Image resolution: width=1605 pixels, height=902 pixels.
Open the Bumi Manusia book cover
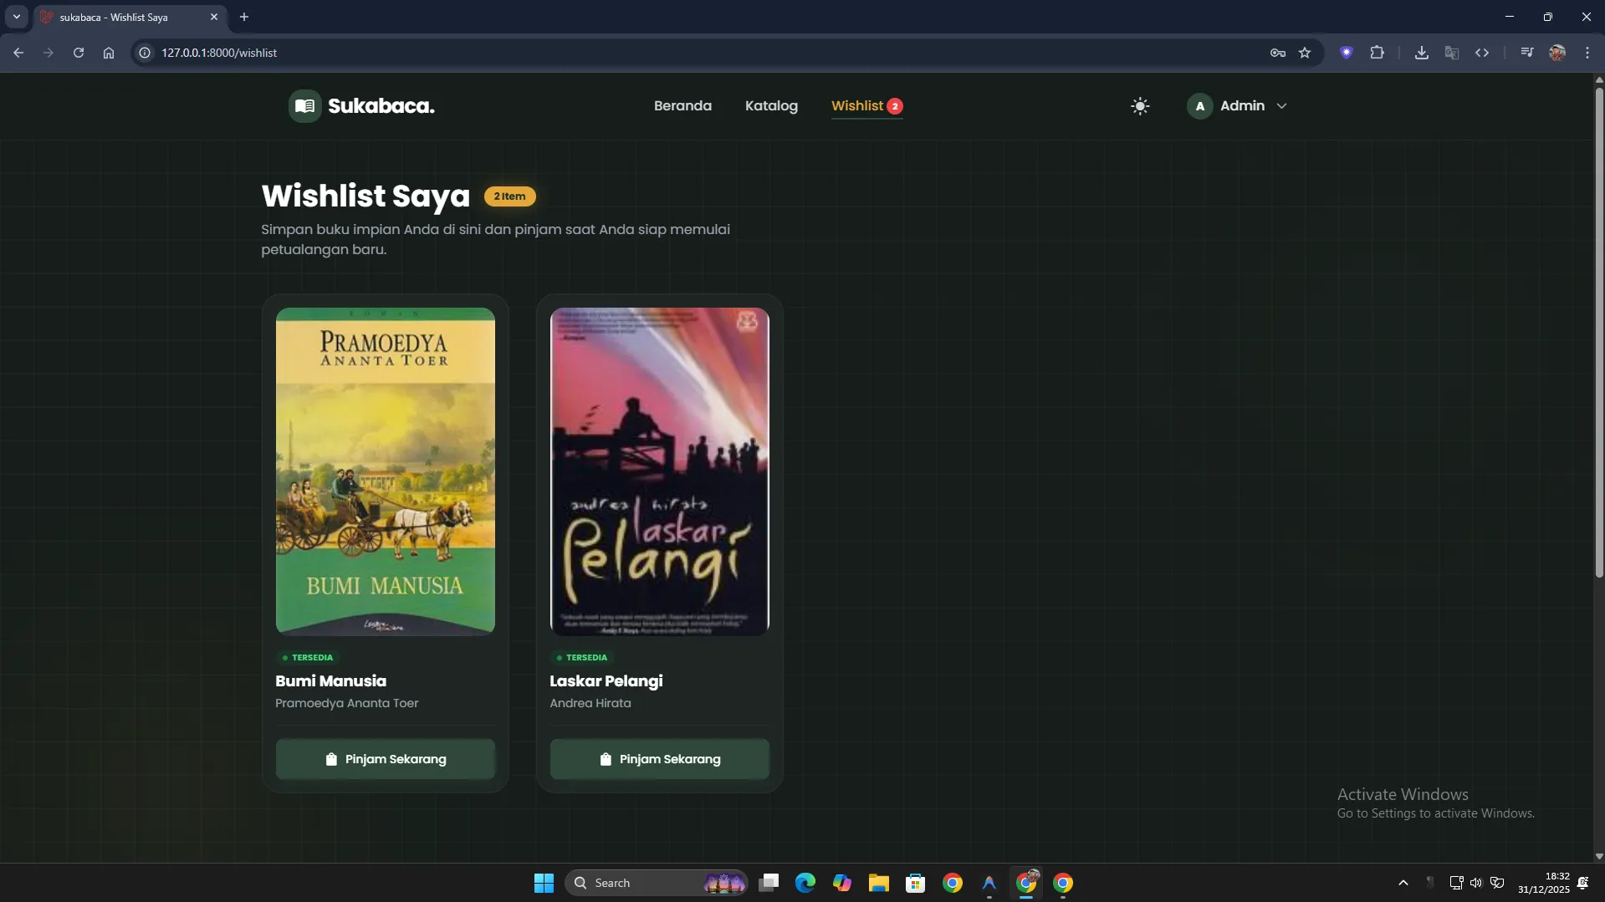[385, 471]
